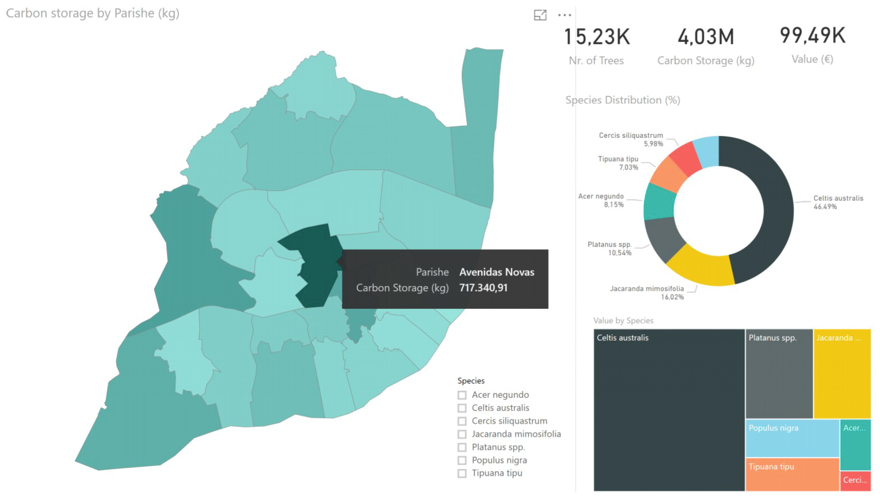The height and width of the screenshot is (499, 880).
Task: Click the Focus mode icon above map
Action: pos(540,15)
